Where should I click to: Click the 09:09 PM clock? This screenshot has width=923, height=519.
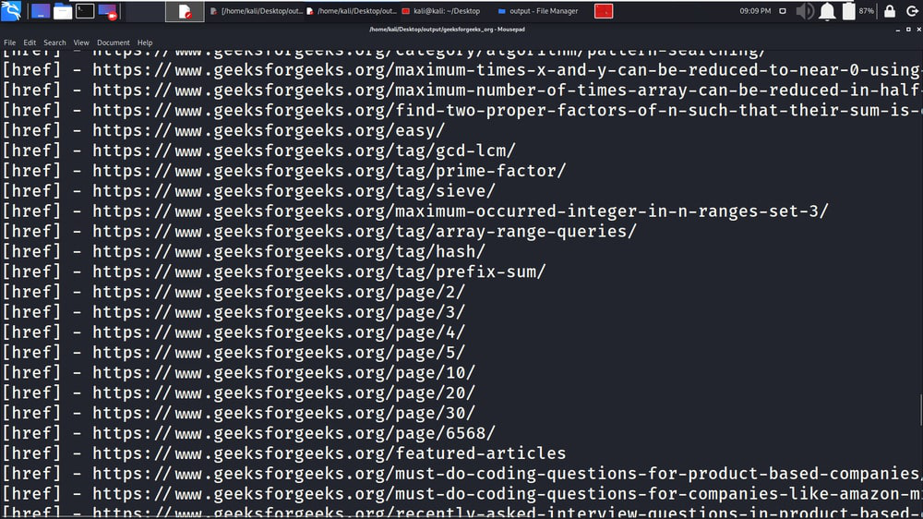[x=755, y=11]
